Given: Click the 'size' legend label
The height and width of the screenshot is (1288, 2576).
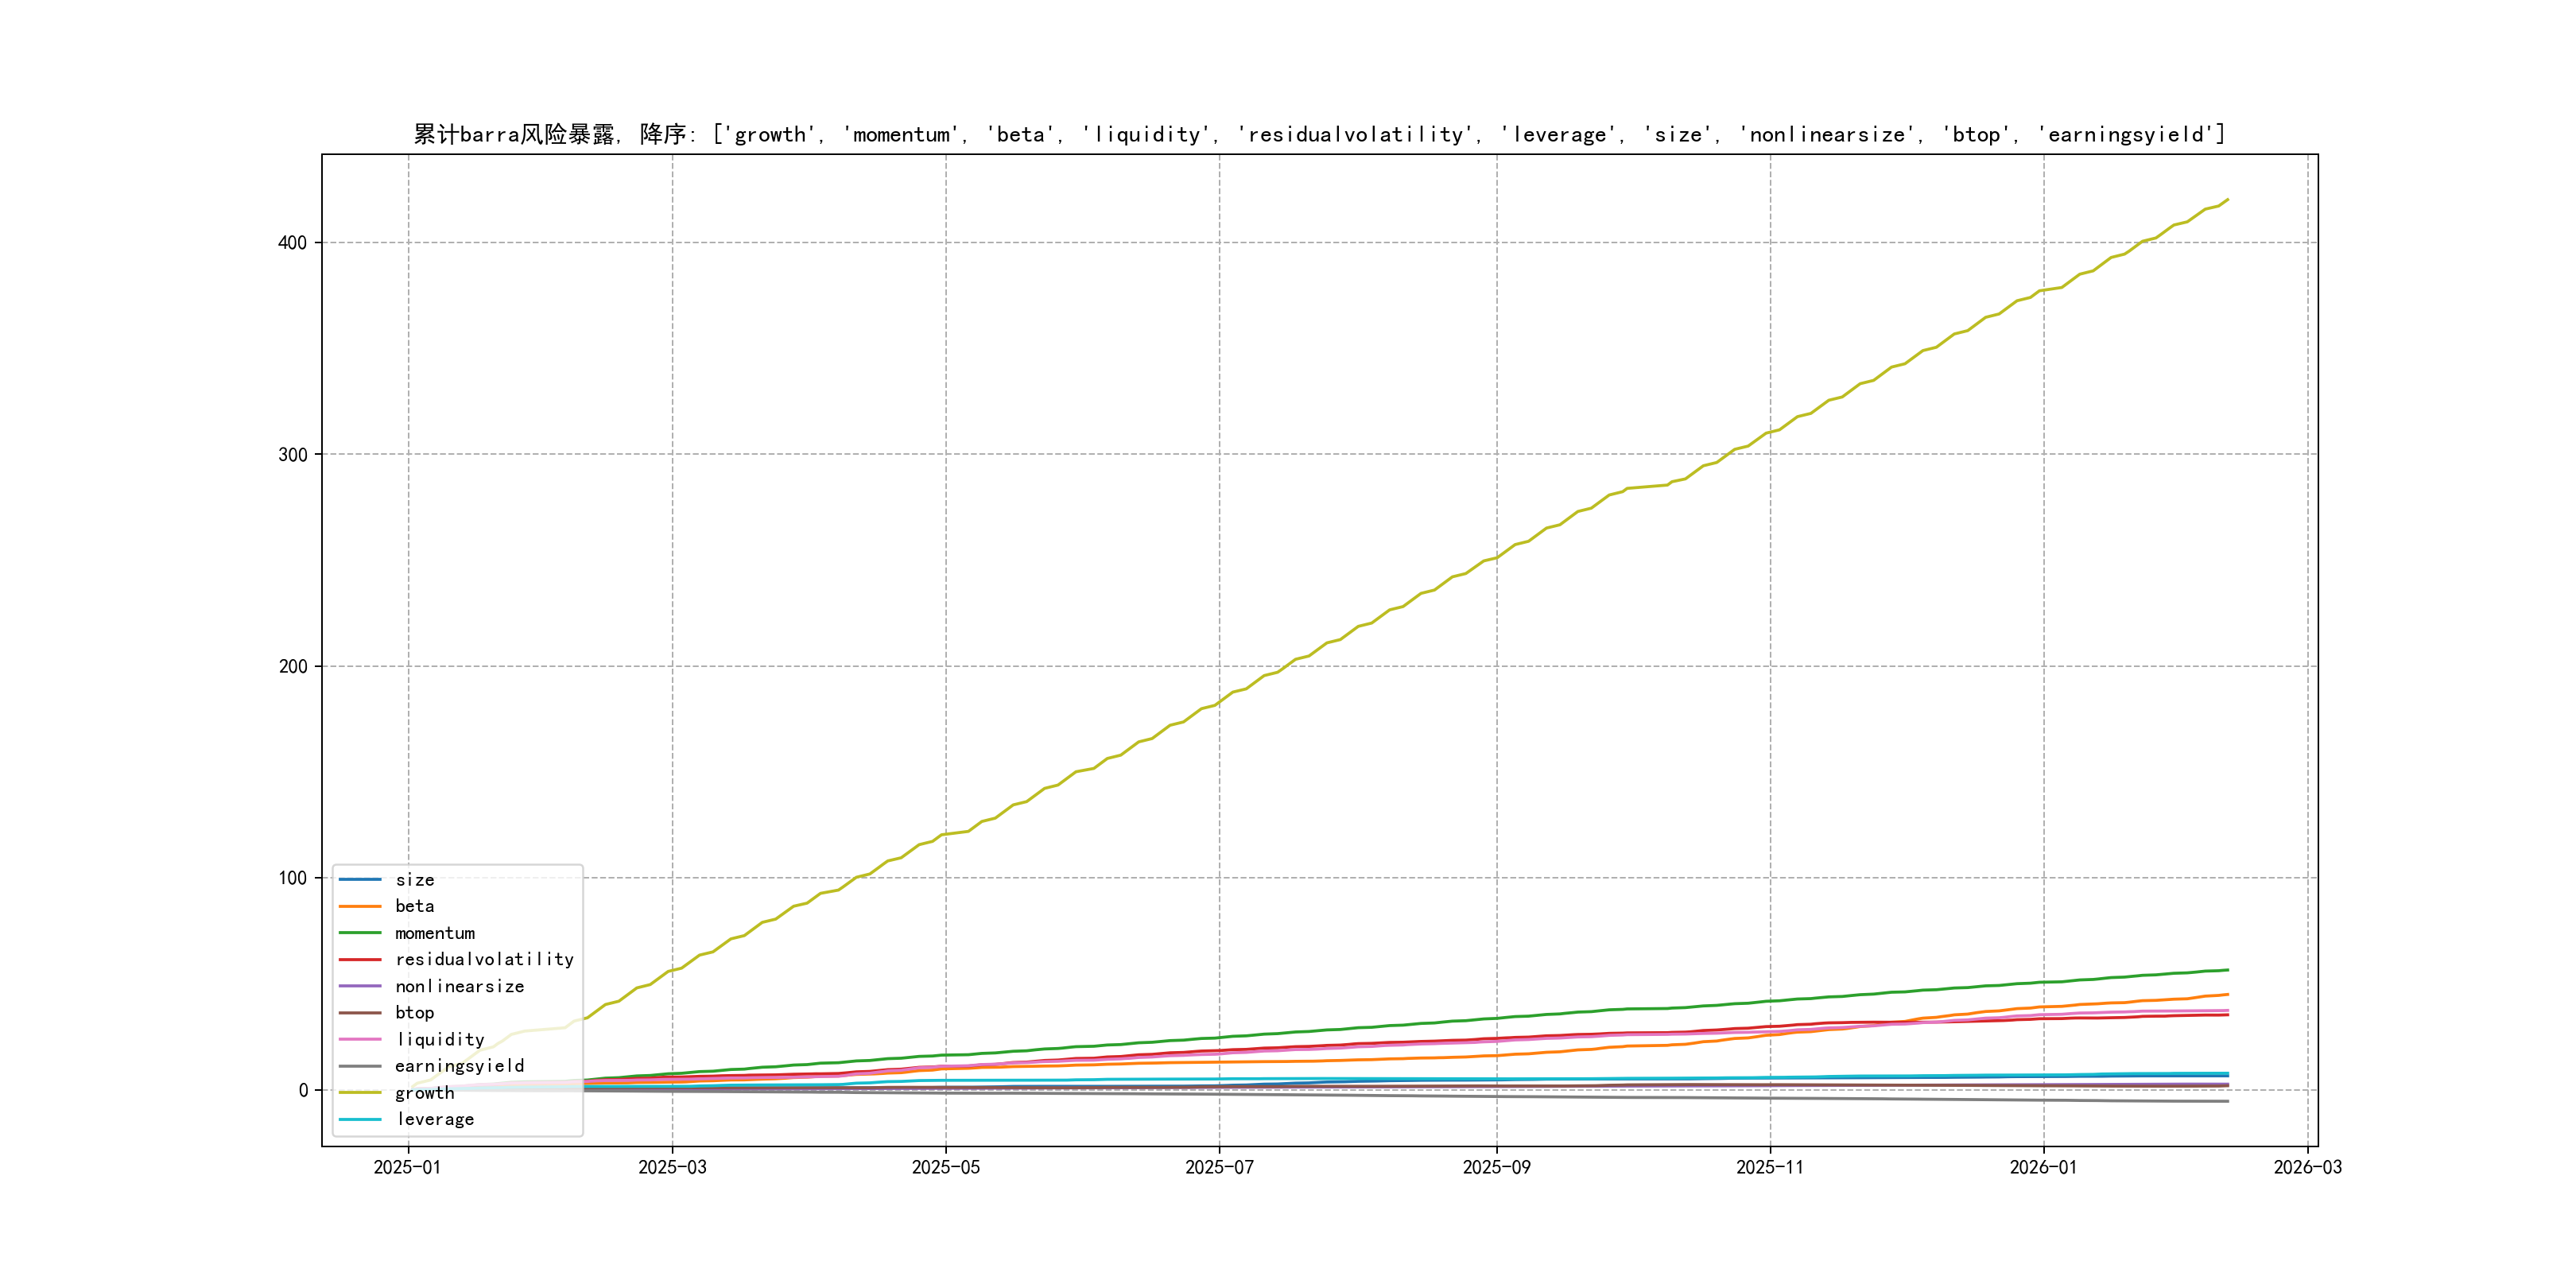Looking at the screenshot, I should point(414,880).
